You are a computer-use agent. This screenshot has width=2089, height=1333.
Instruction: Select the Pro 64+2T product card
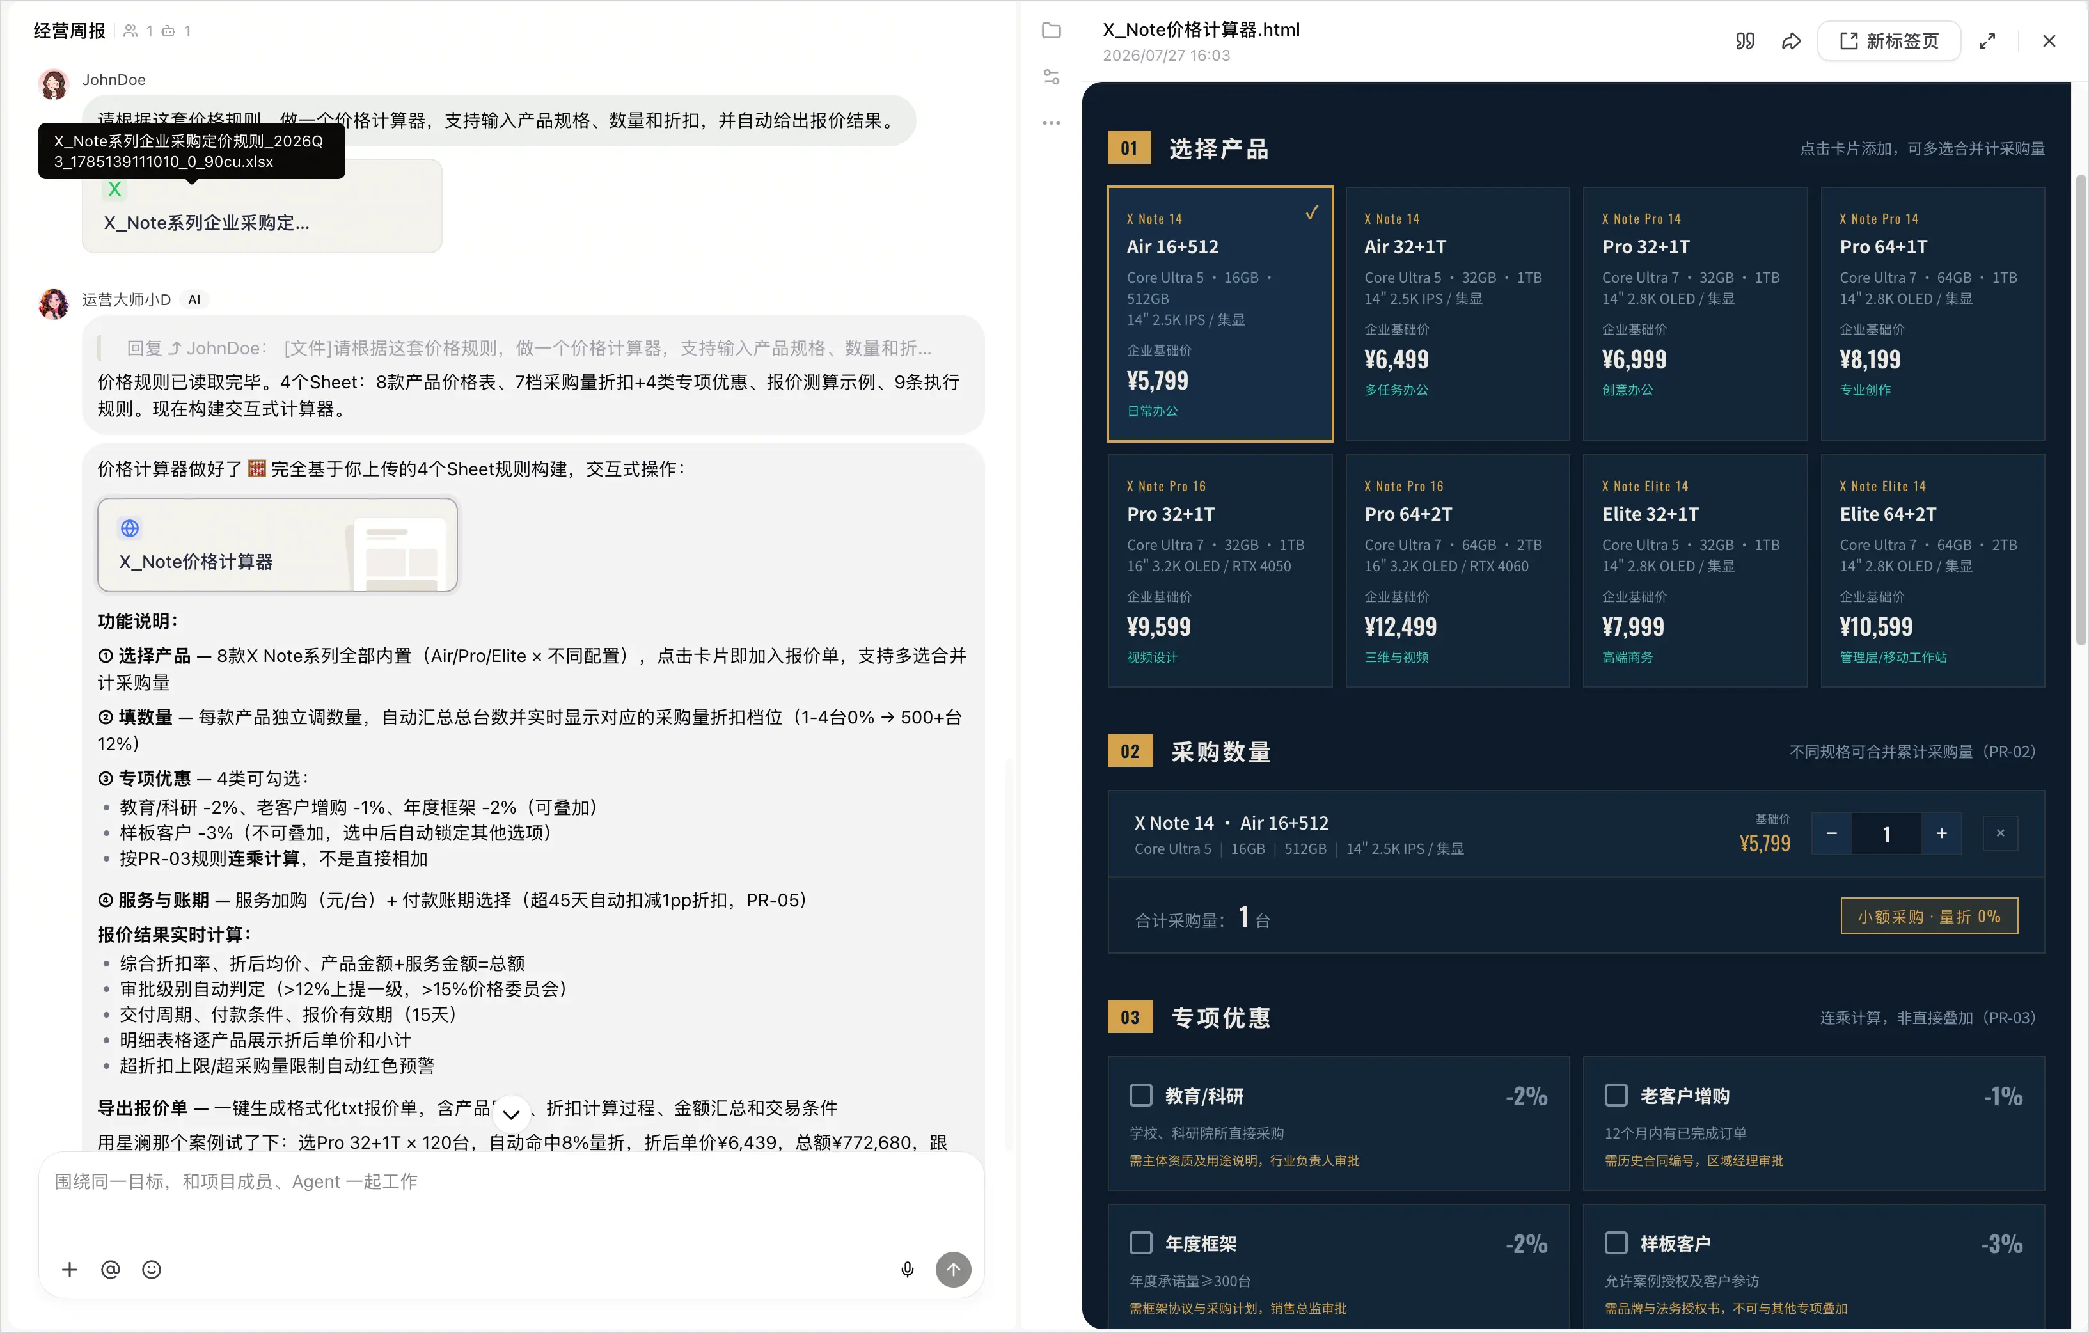1456,570
